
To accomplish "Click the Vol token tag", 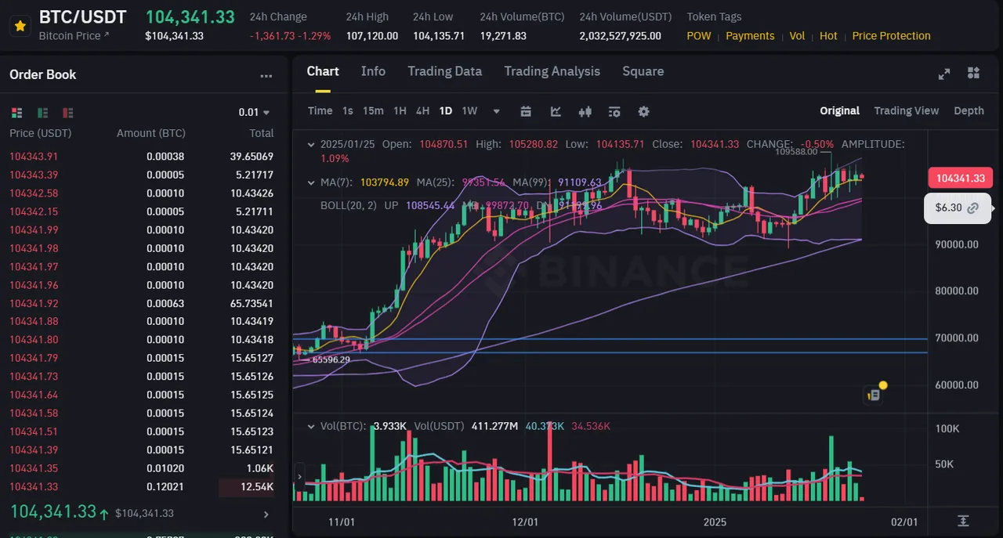I will tap(797, 36).
